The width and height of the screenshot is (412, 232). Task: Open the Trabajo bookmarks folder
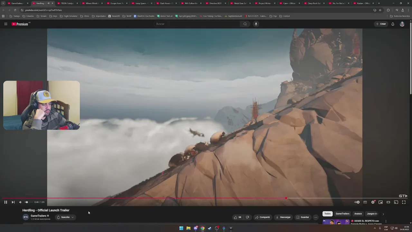14,16
